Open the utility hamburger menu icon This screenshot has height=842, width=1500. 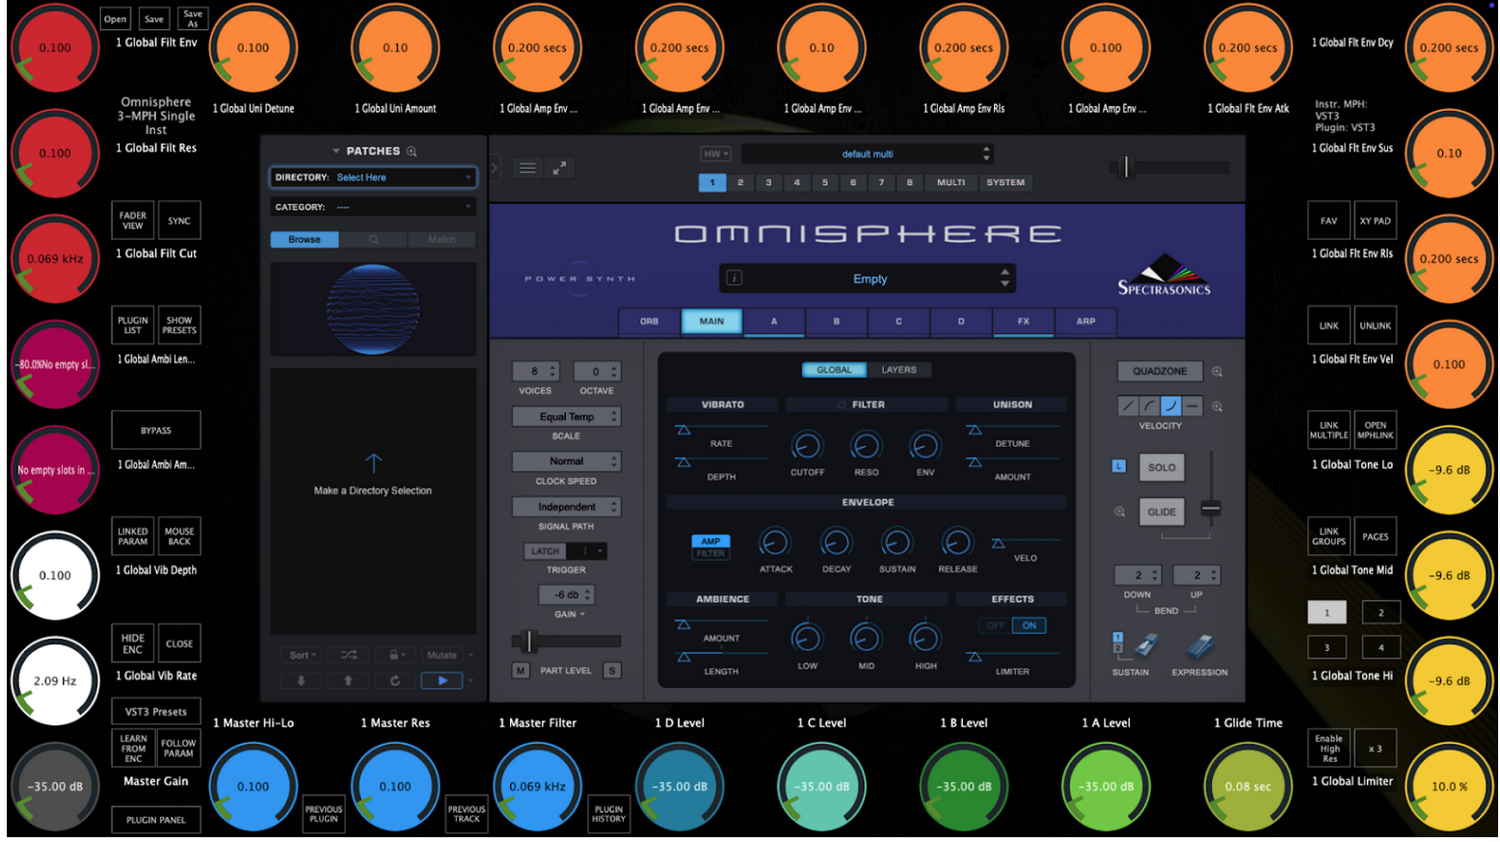pyautogui.click(x=527, y=168)
